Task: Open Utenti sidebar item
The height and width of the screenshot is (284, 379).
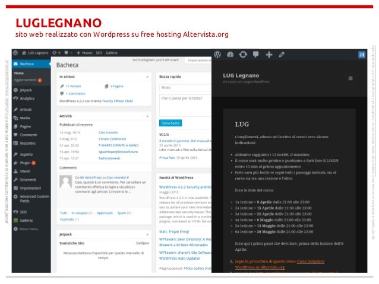Action: coord(25,171)
